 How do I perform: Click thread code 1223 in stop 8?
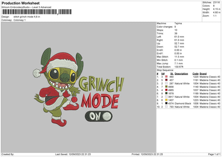(x=196, y=100)
